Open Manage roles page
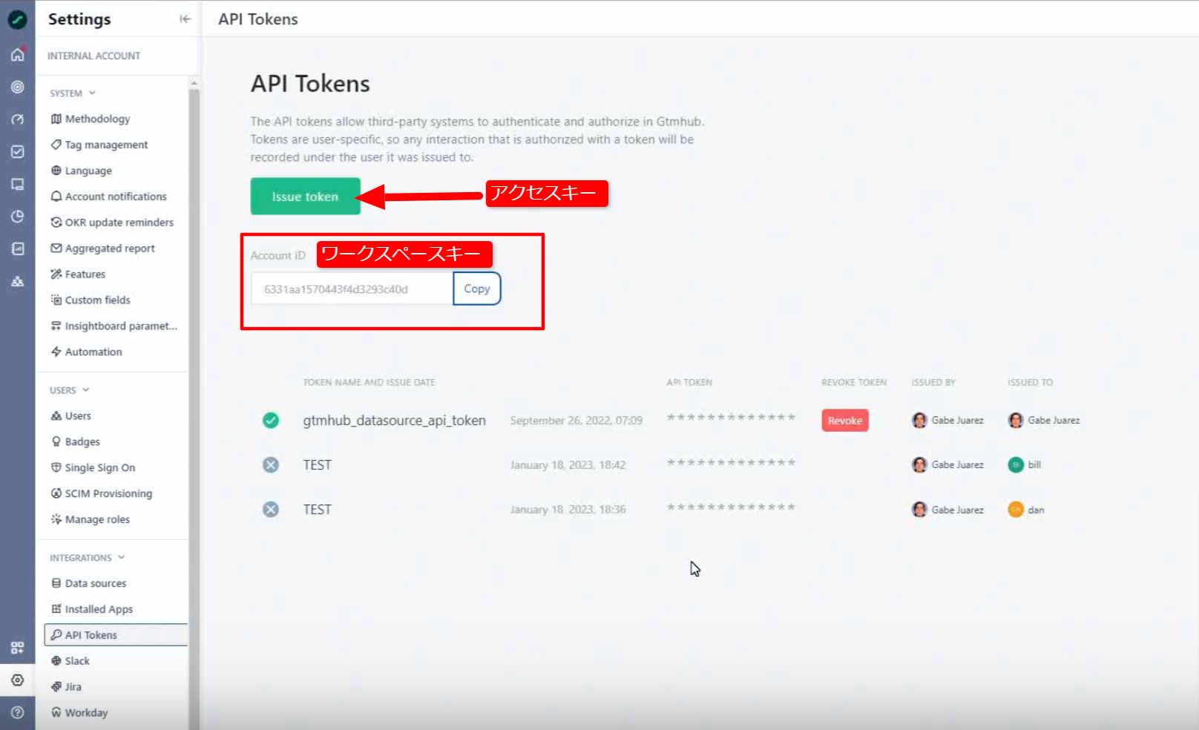Viewport: 1199px width, 730px height. tap(90, 520)
